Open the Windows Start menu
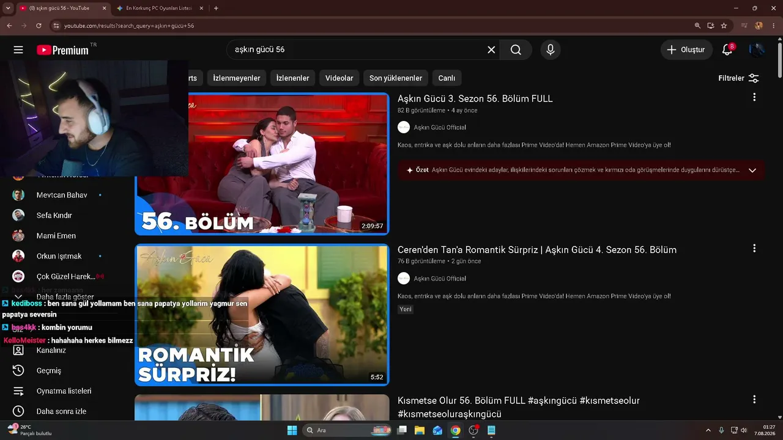The width and height of the screenshot is (783, 440). point(292,430)
